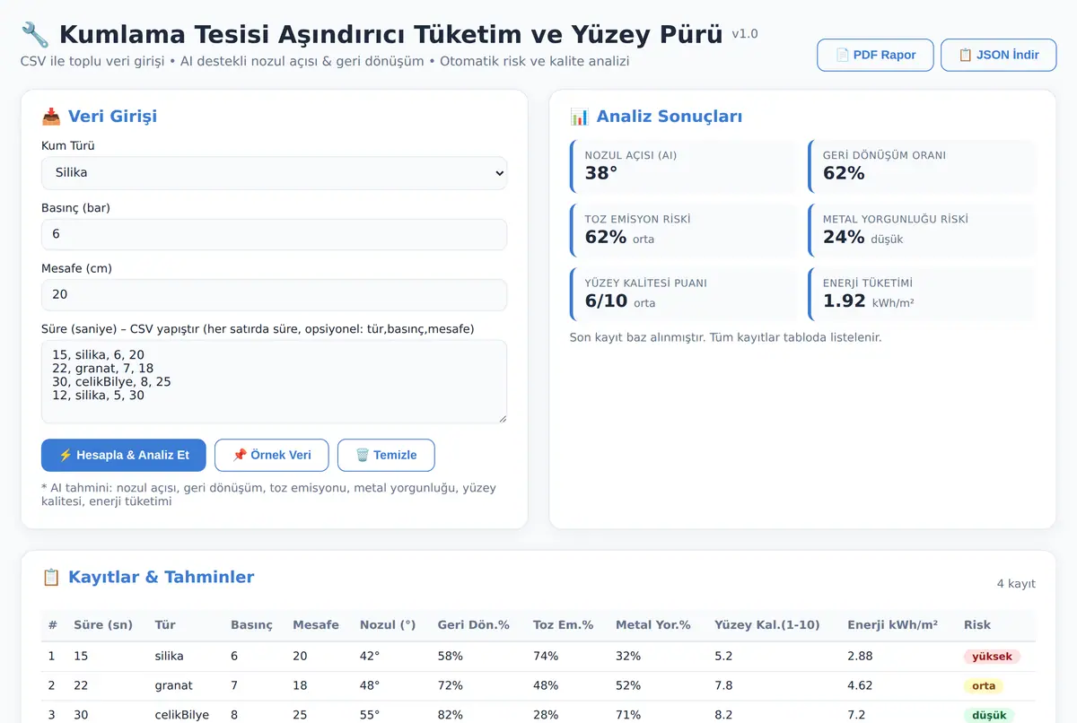Select the Yüzey Kalitesi Puanı card
1077x723 pixels.
coord(683,294)
